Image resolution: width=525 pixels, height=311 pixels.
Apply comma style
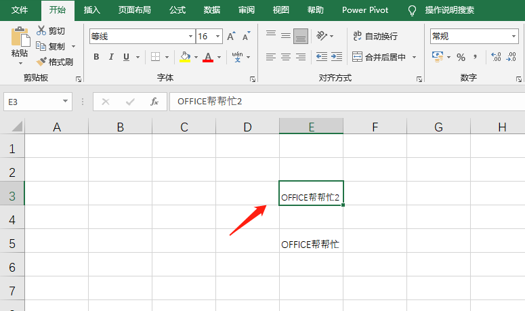point(475,57)
